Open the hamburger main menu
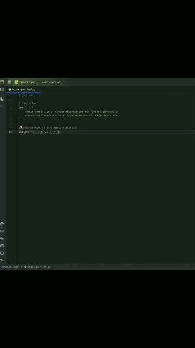The image size is (195, 348). point(9,82)
